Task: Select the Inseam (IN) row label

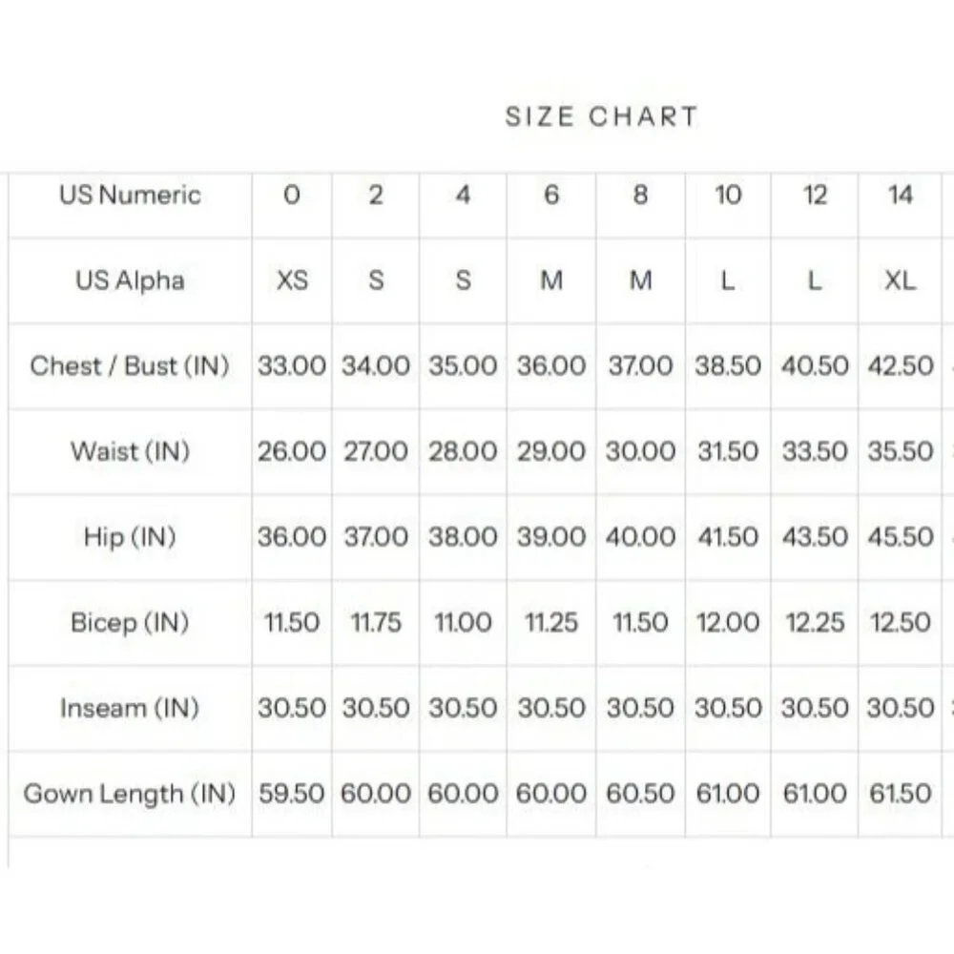Action: click(x=130, y=709)
